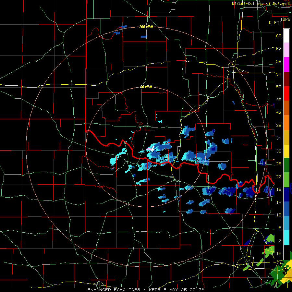Click the legend value '58'

pyautogui.click(x=279, y=61)
